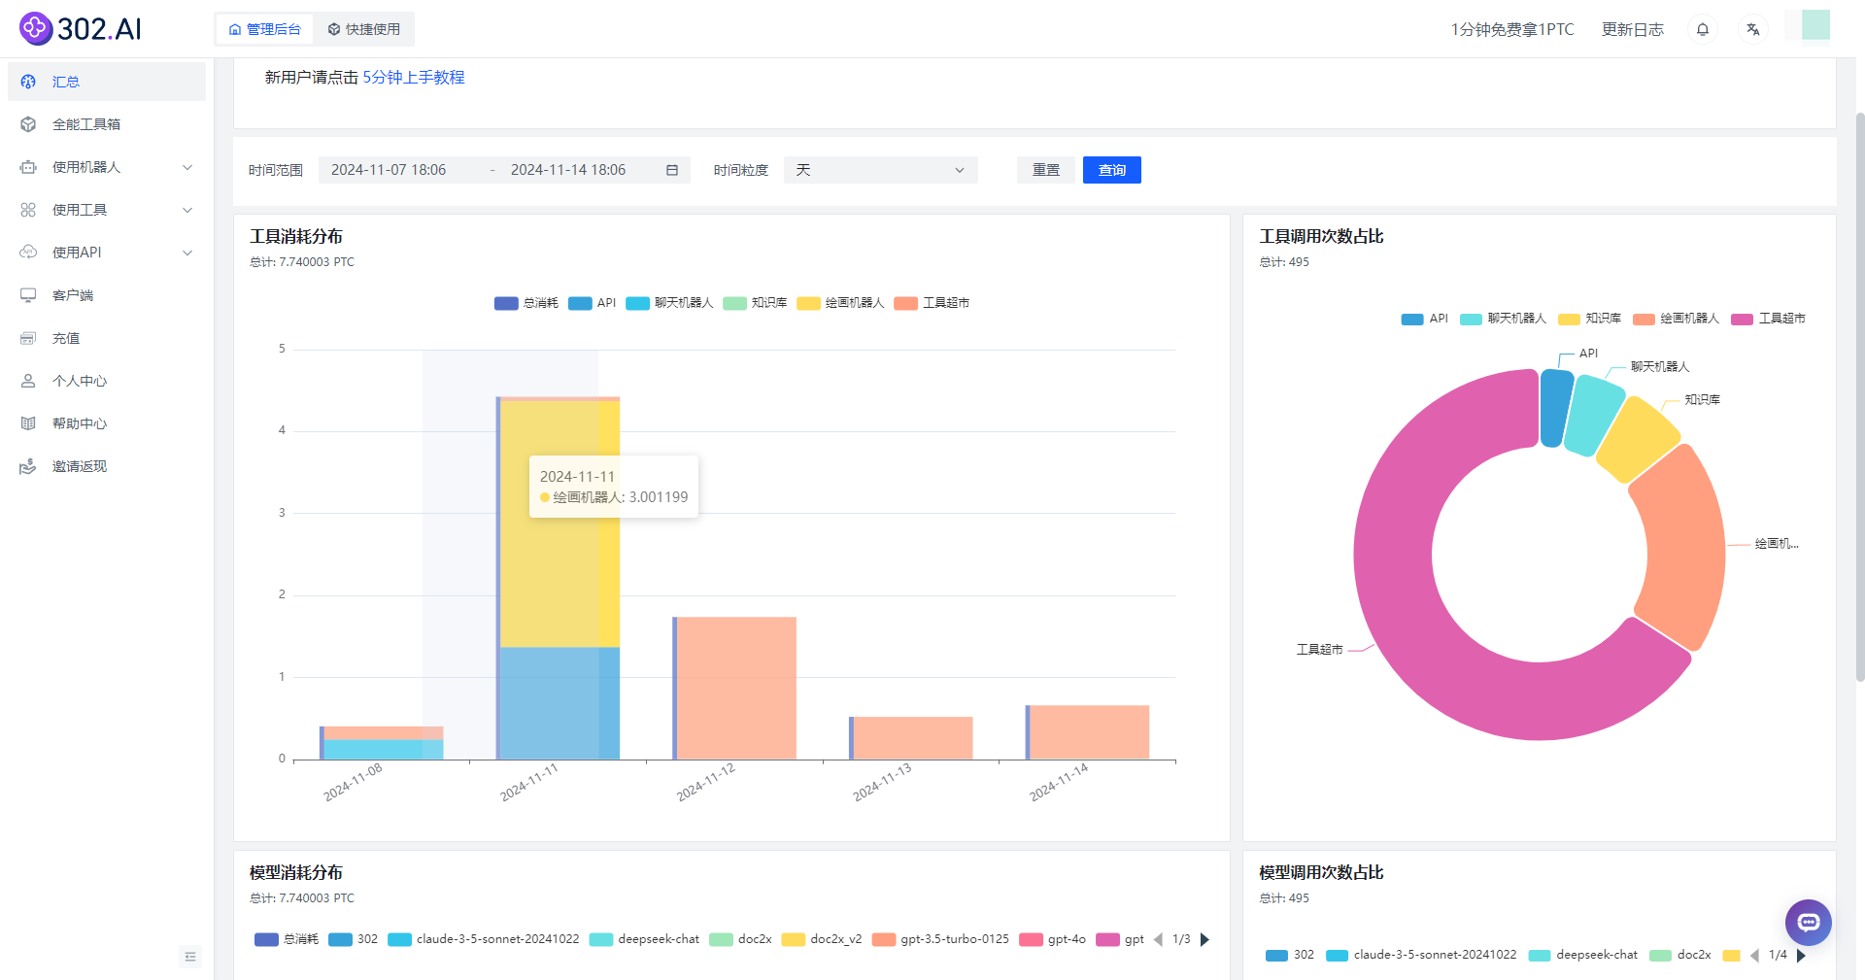1865x980 pixels.
Task: Click the end date 2024-11-14 18:06 field
Action: pos(568,170)
